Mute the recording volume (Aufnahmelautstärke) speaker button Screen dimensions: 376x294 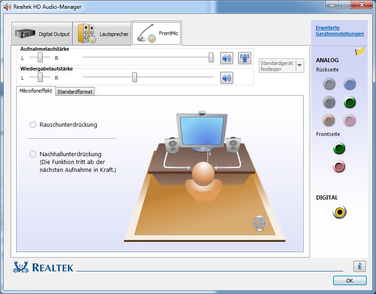(x=226, y=58)
